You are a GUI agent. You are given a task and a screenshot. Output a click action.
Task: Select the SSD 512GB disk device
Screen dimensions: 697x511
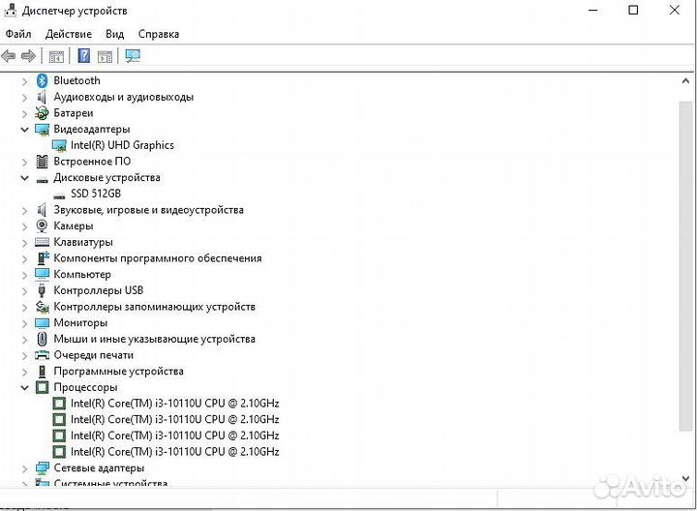click(96, 194)
